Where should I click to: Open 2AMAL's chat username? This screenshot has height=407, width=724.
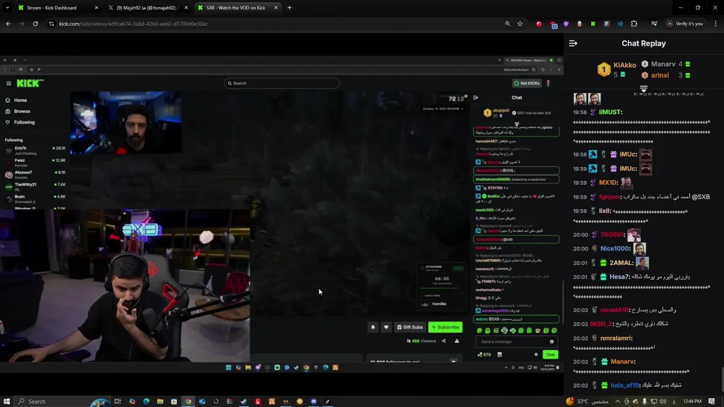coord(622,263)
